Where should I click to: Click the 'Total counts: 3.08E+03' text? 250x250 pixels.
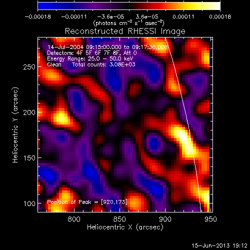point(103,64)
